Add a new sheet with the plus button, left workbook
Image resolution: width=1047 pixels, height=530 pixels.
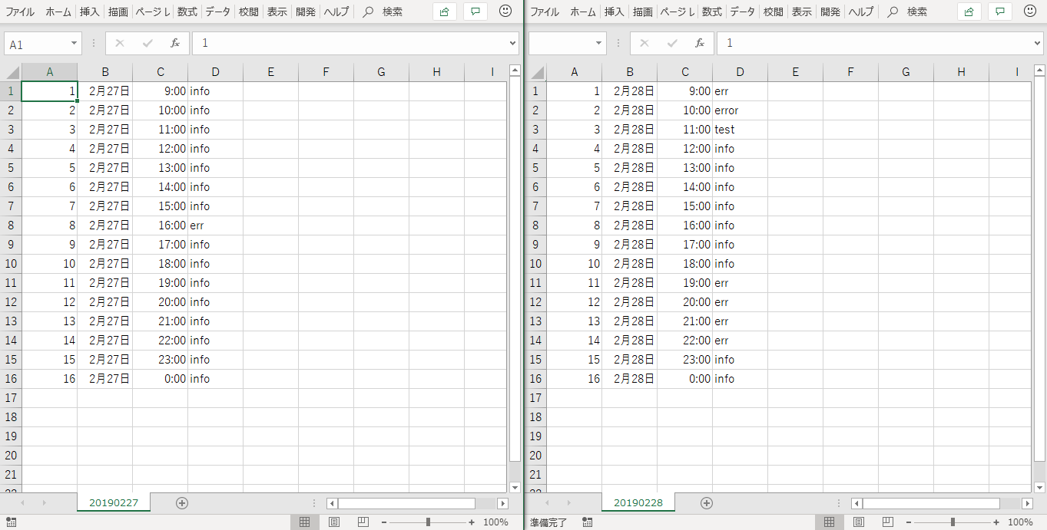pyautogui.click(x=182, y=502)
